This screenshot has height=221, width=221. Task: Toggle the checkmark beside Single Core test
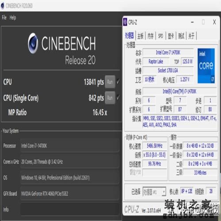(118, 97)
